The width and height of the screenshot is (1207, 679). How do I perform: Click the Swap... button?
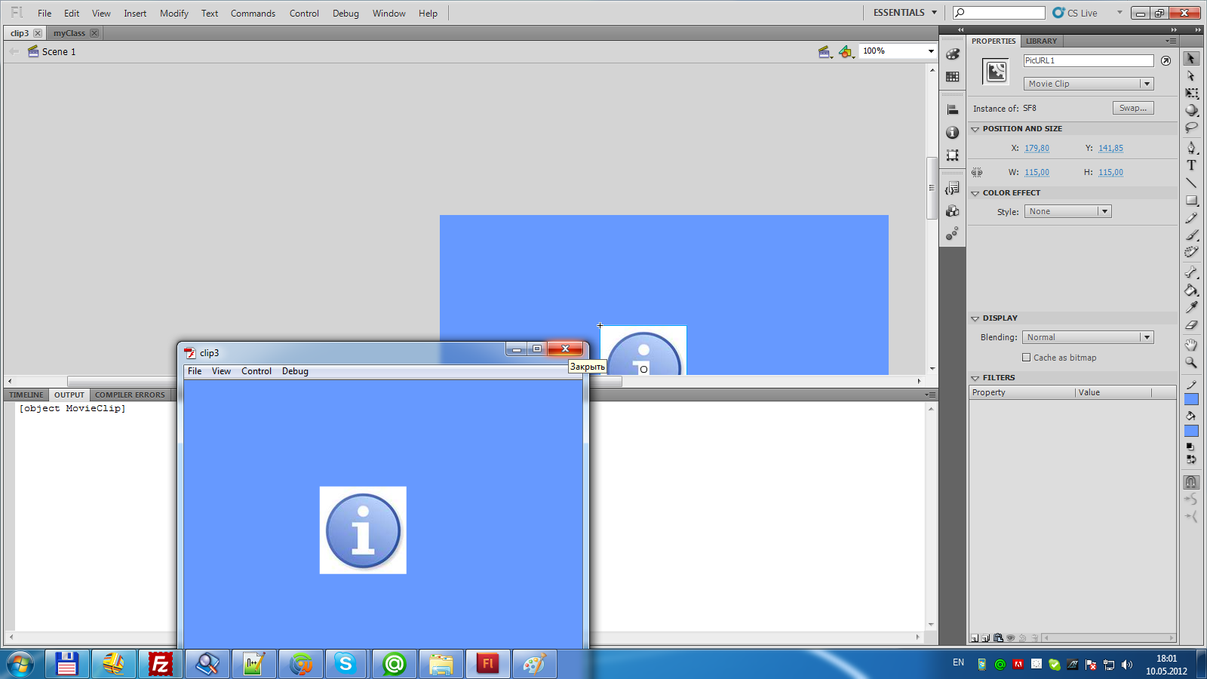(1133, 108)
